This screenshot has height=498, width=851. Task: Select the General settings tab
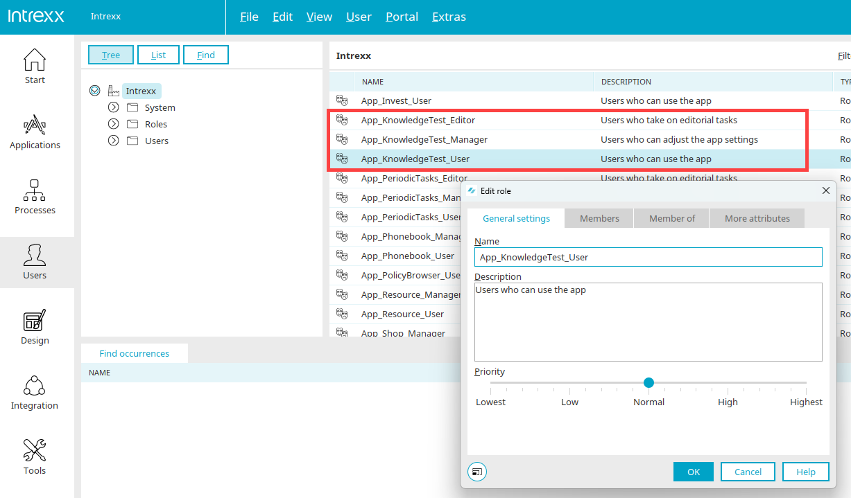[516, 218]
